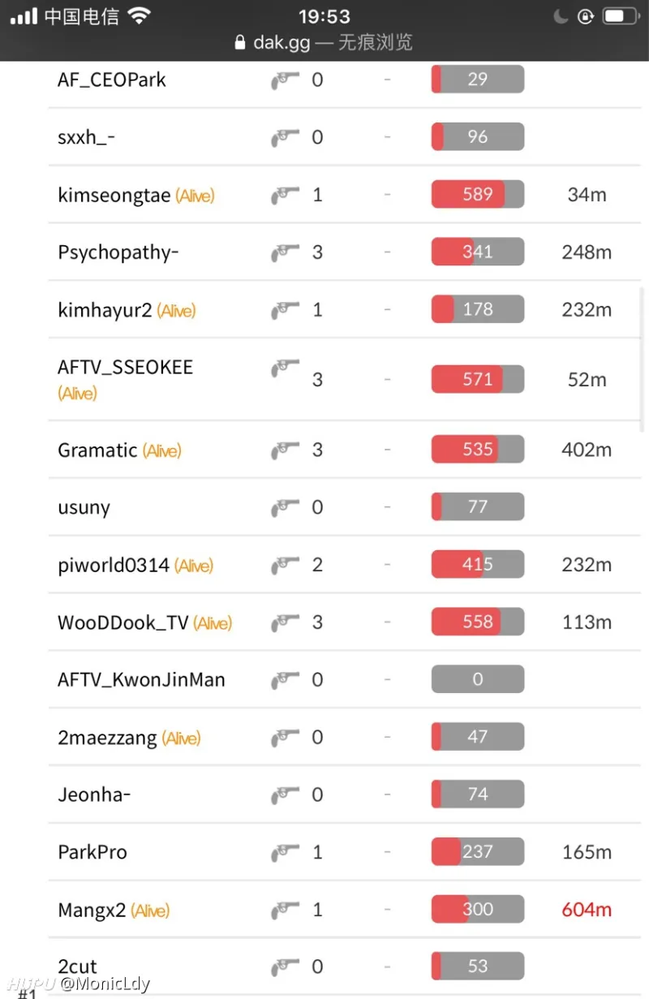Click the empty 0 damage bar

tap(478, 679)
